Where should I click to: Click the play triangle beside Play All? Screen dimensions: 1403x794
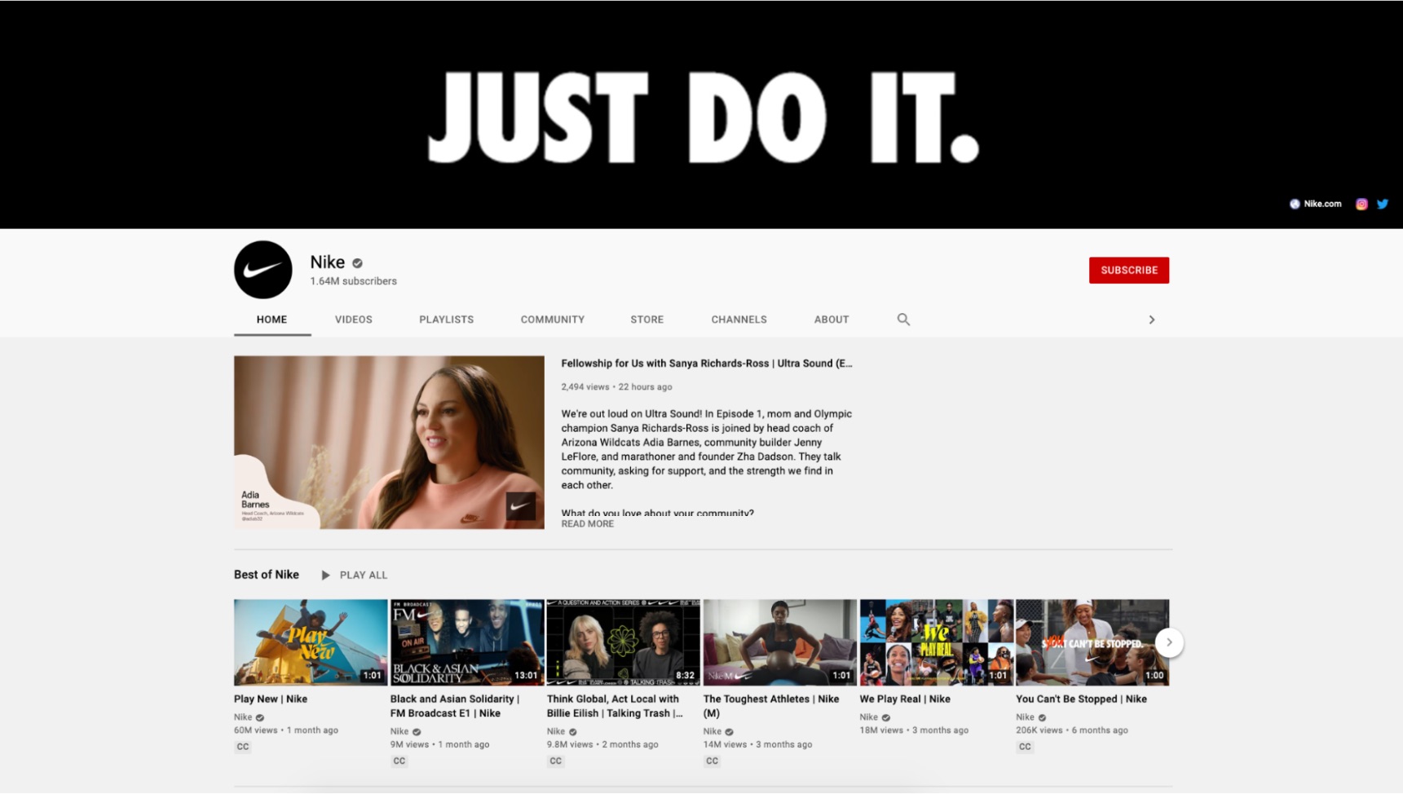325,576
